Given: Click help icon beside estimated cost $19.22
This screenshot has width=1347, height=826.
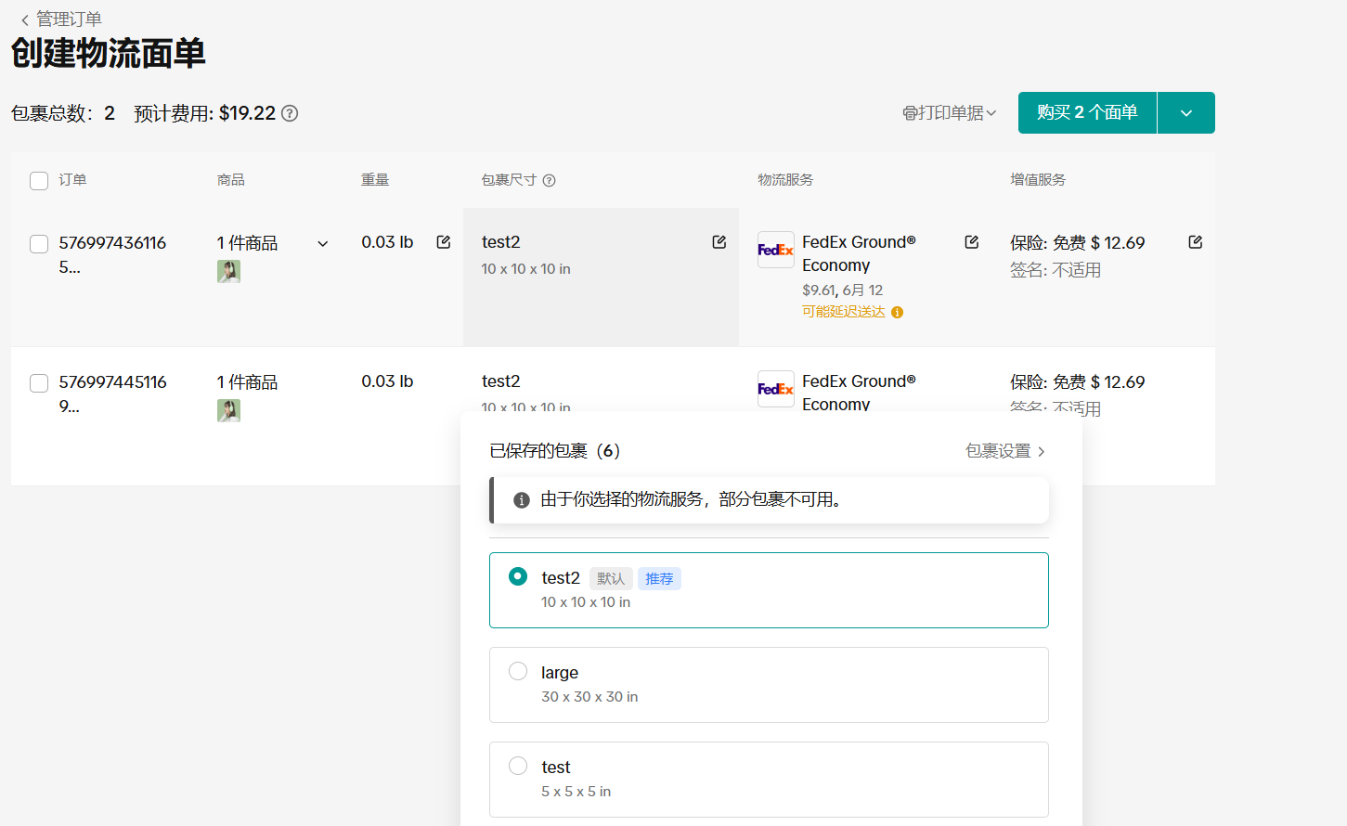Looking at the screenshot, I should tap(290, 113).
